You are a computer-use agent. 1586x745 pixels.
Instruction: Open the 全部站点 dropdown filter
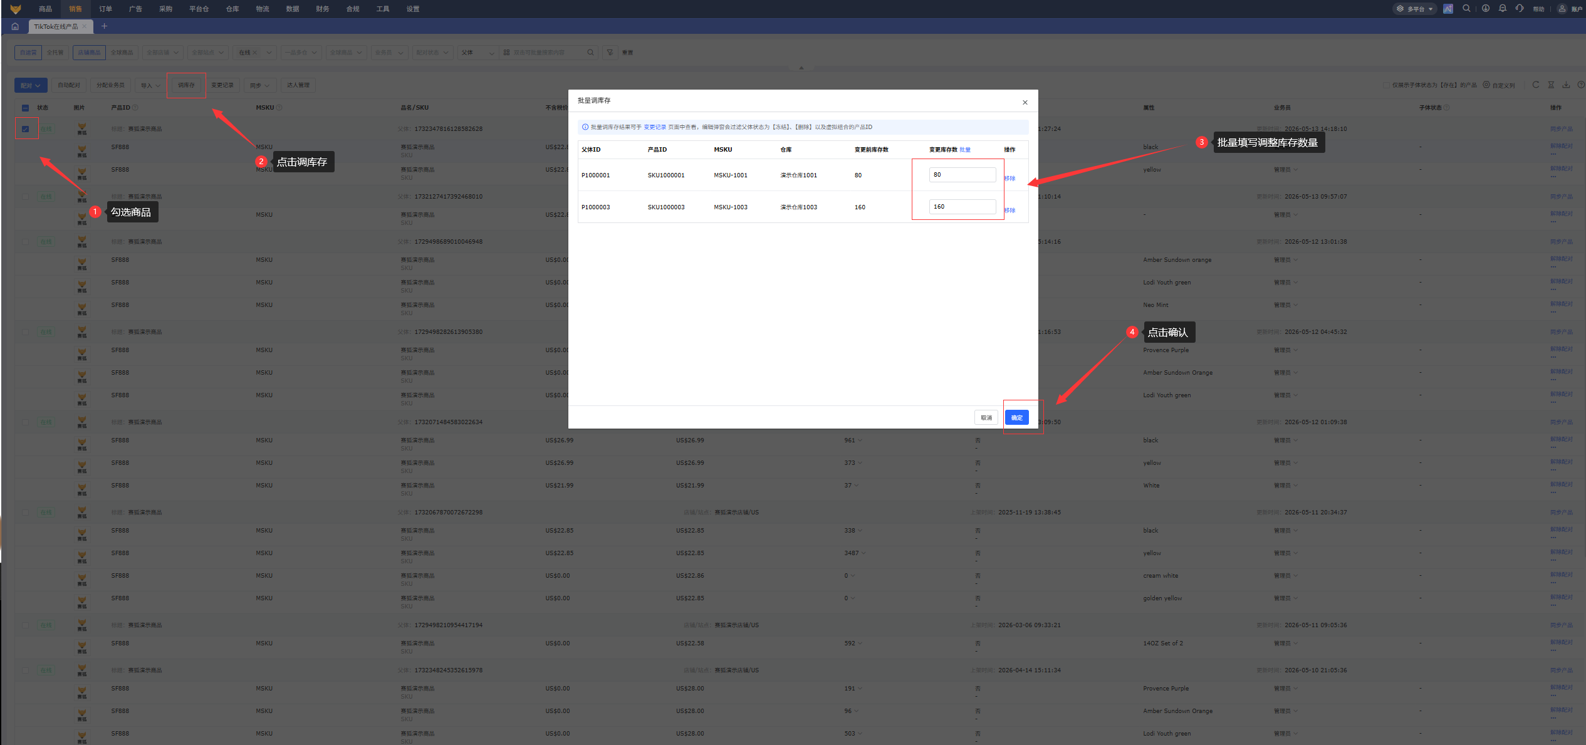[x=208, y=53]
